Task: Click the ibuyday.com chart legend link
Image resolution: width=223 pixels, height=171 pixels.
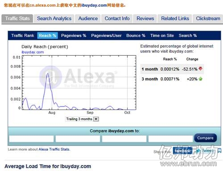Action: tap(33, 52)
